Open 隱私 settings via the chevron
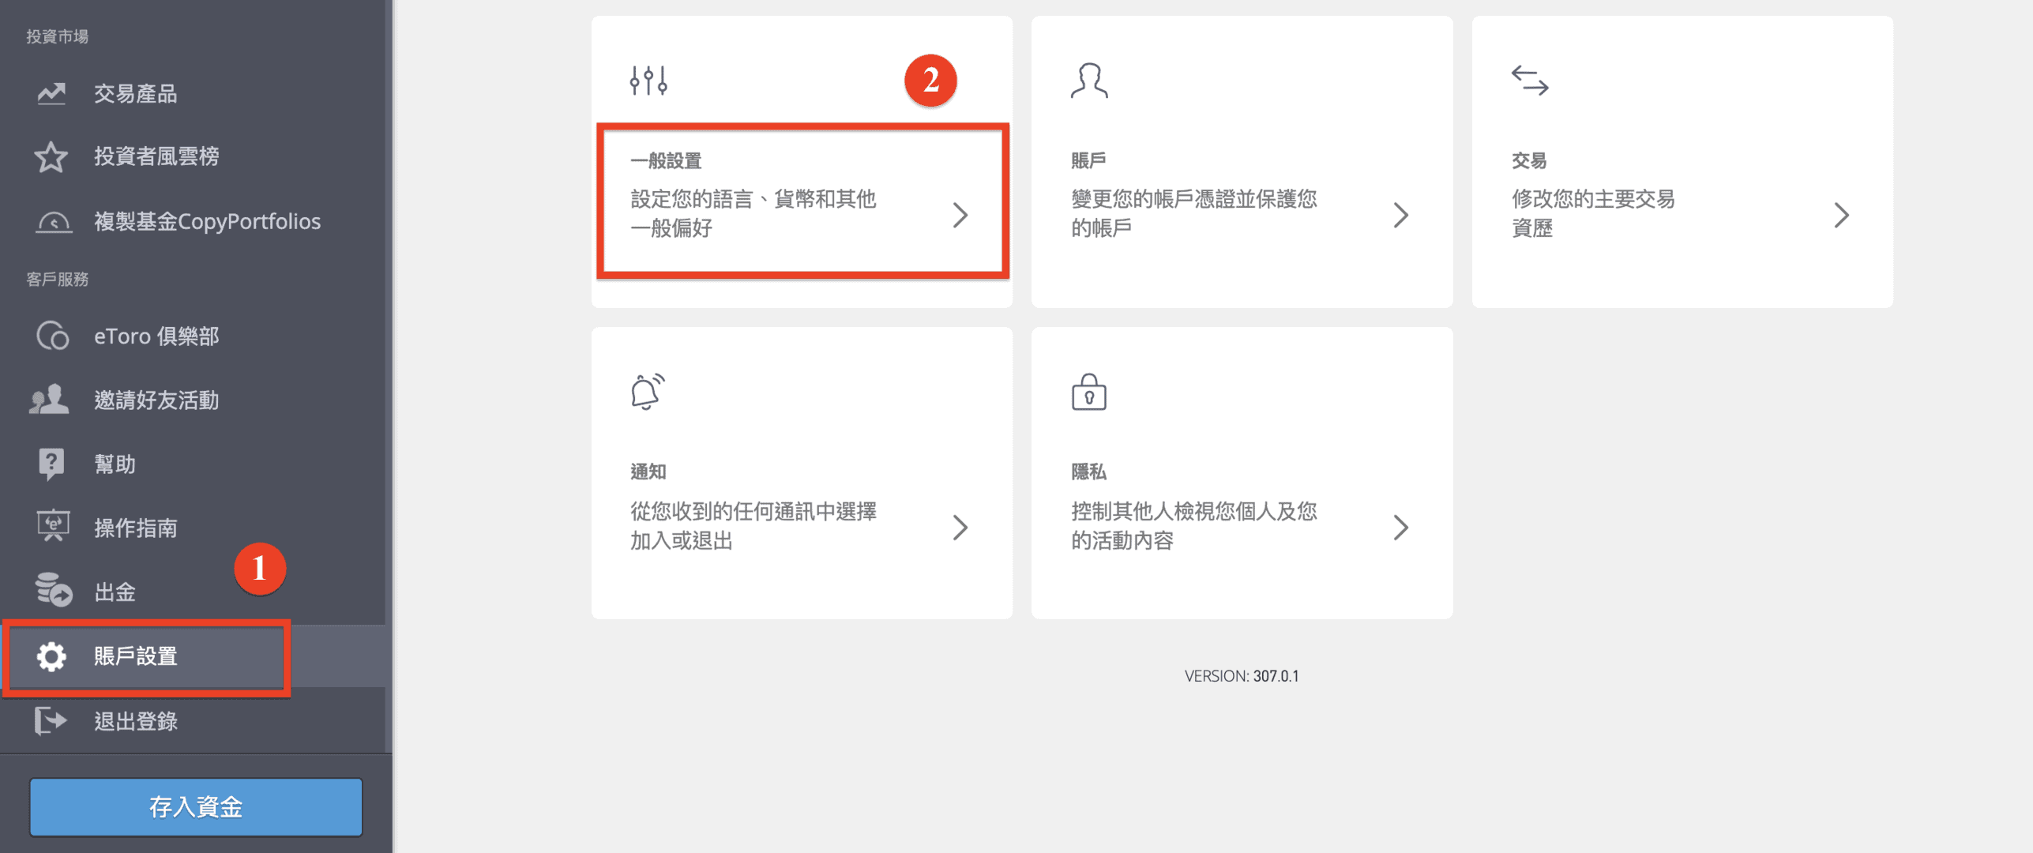The image size is (2033, 853). coord(1401,527)
